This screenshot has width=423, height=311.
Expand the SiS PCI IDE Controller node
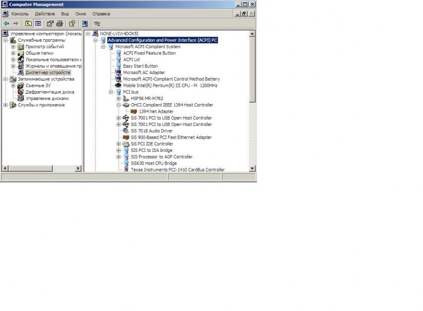point(119,144)
